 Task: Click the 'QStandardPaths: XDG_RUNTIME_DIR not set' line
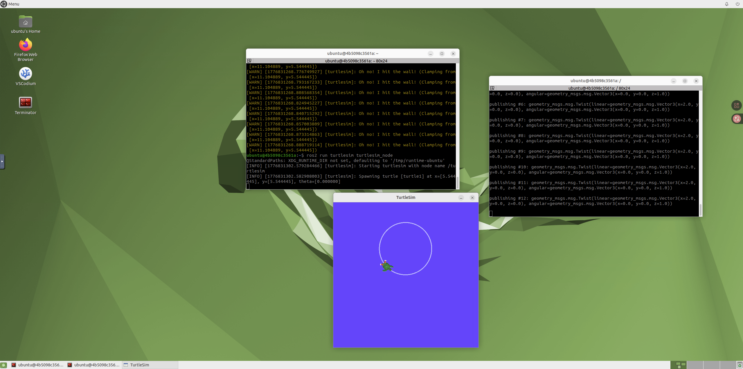346,161
